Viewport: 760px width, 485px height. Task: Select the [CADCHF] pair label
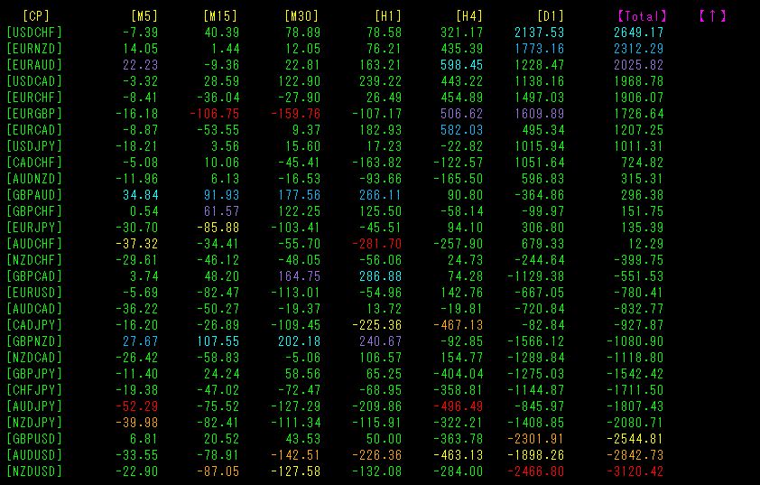click(34, 163)
